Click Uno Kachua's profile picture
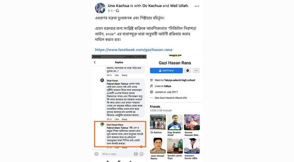The image size is (294, 162). click(x=100, y=8)
